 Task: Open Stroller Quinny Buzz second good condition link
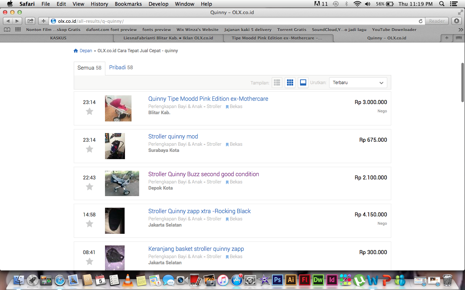point(203,174)
